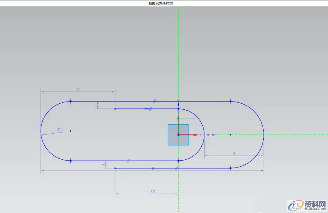Screen dimensions: 328x213
Task: Click the sketch fully constrained status message
Action: coord(165,3)
